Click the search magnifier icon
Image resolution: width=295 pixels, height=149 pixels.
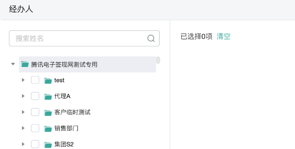[151, 38]
